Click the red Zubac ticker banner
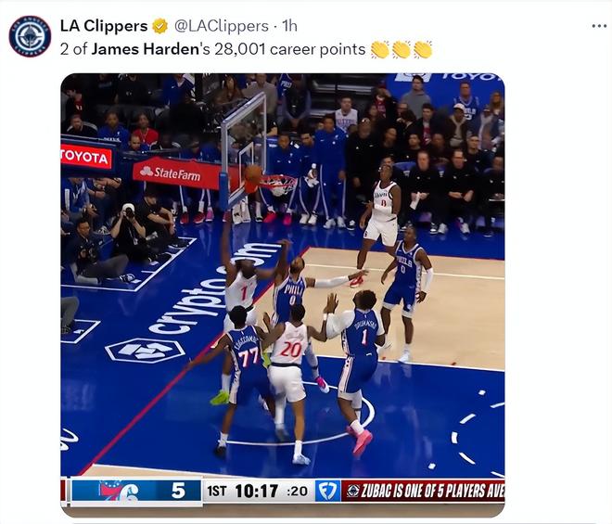612x524 pixels. click(423, 491)
